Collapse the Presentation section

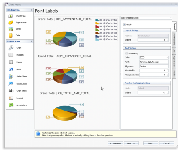32,41
